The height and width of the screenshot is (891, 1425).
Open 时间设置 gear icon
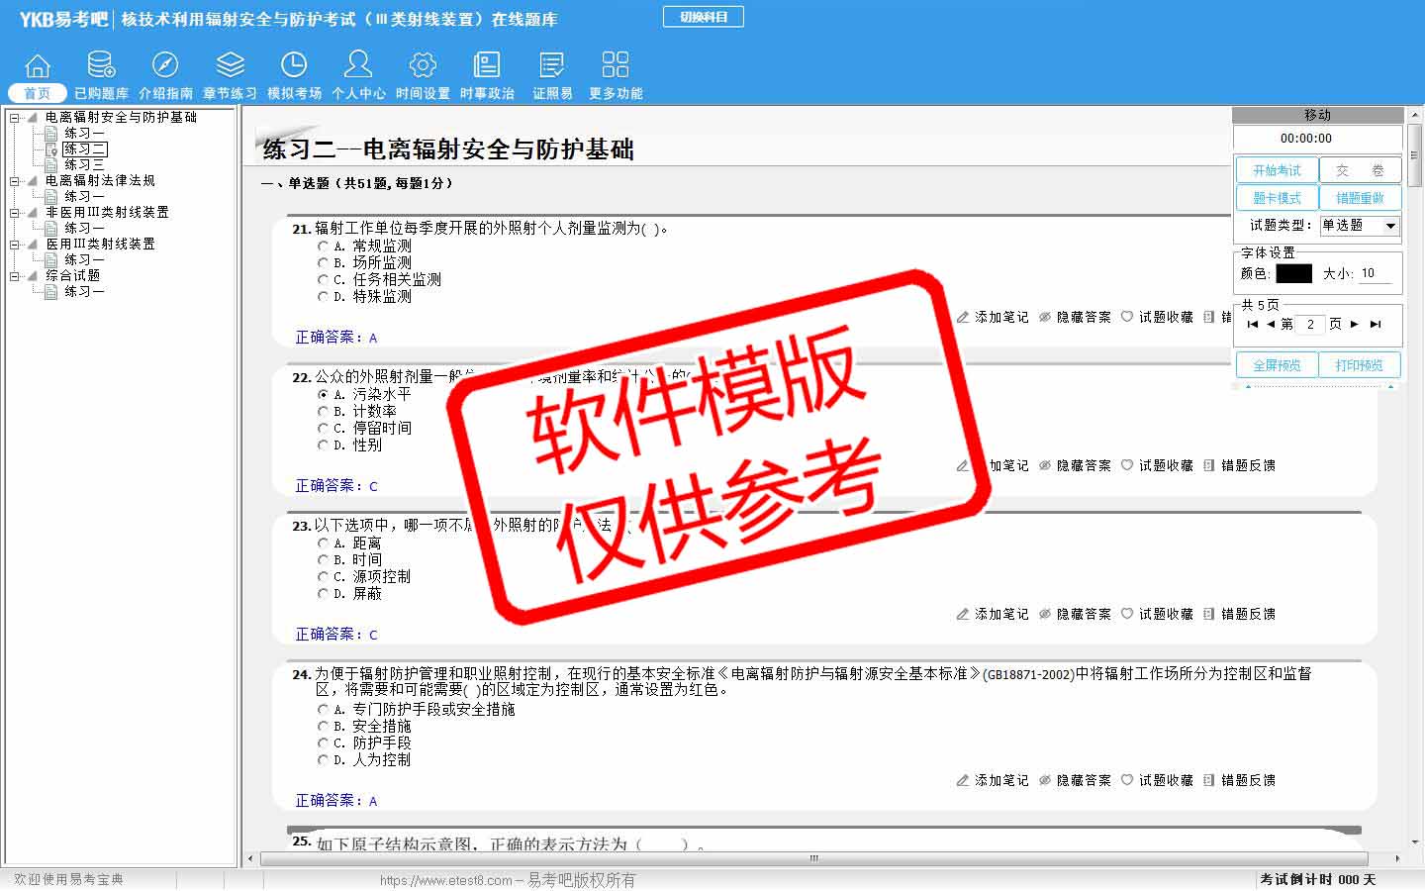[423, 66]
